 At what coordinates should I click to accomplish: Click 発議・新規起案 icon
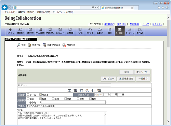tap(44, 45)
